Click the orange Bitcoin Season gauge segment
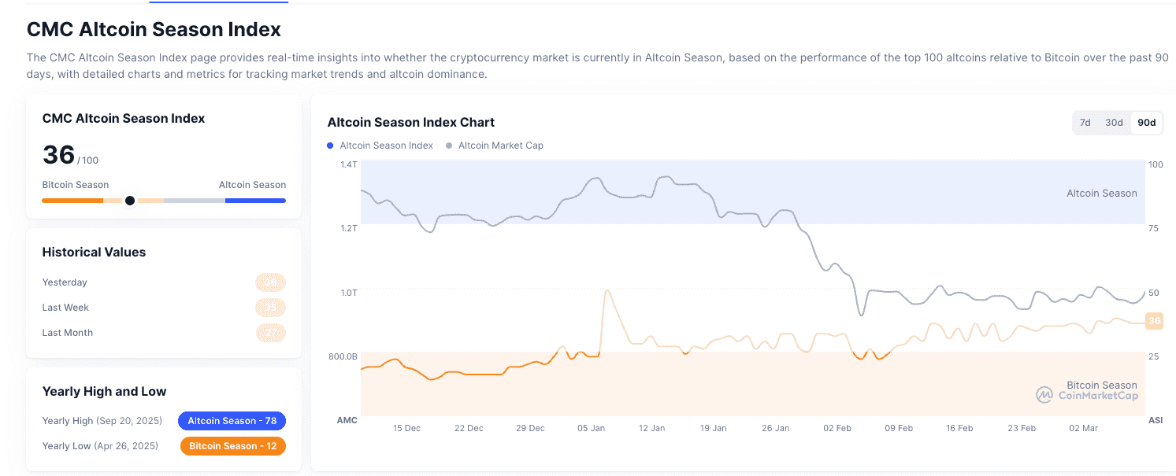The height and width of the screenshot is (476, 1176). [72, 201]
